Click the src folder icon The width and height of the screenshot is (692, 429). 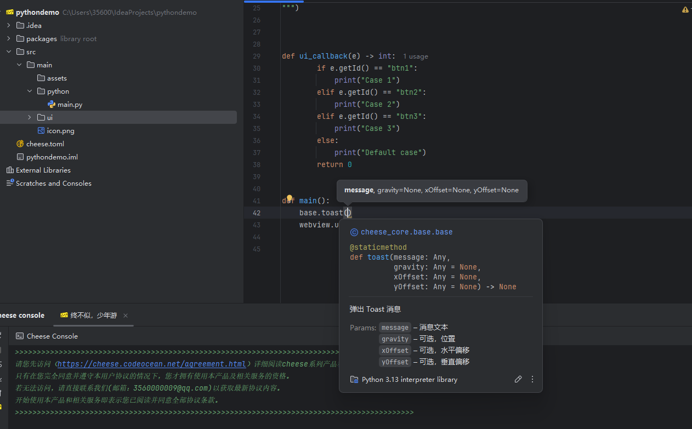20,52
